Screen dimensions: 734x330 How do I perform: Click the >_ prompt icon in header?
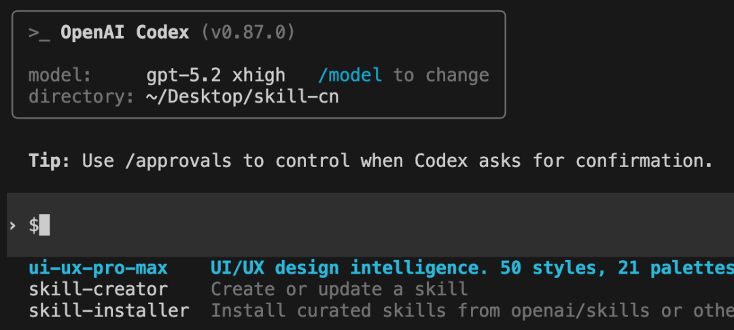coord(39,33)
